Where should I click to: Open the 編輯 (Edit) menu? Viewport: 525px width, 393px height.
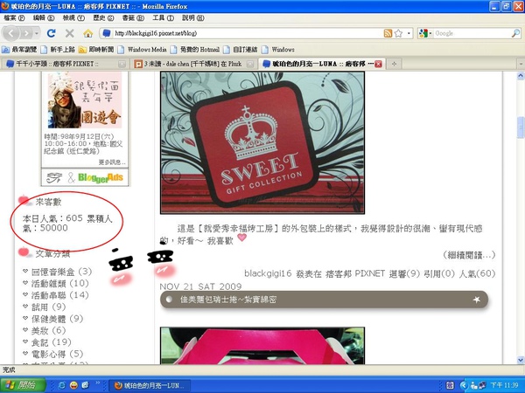click(44, 17)
